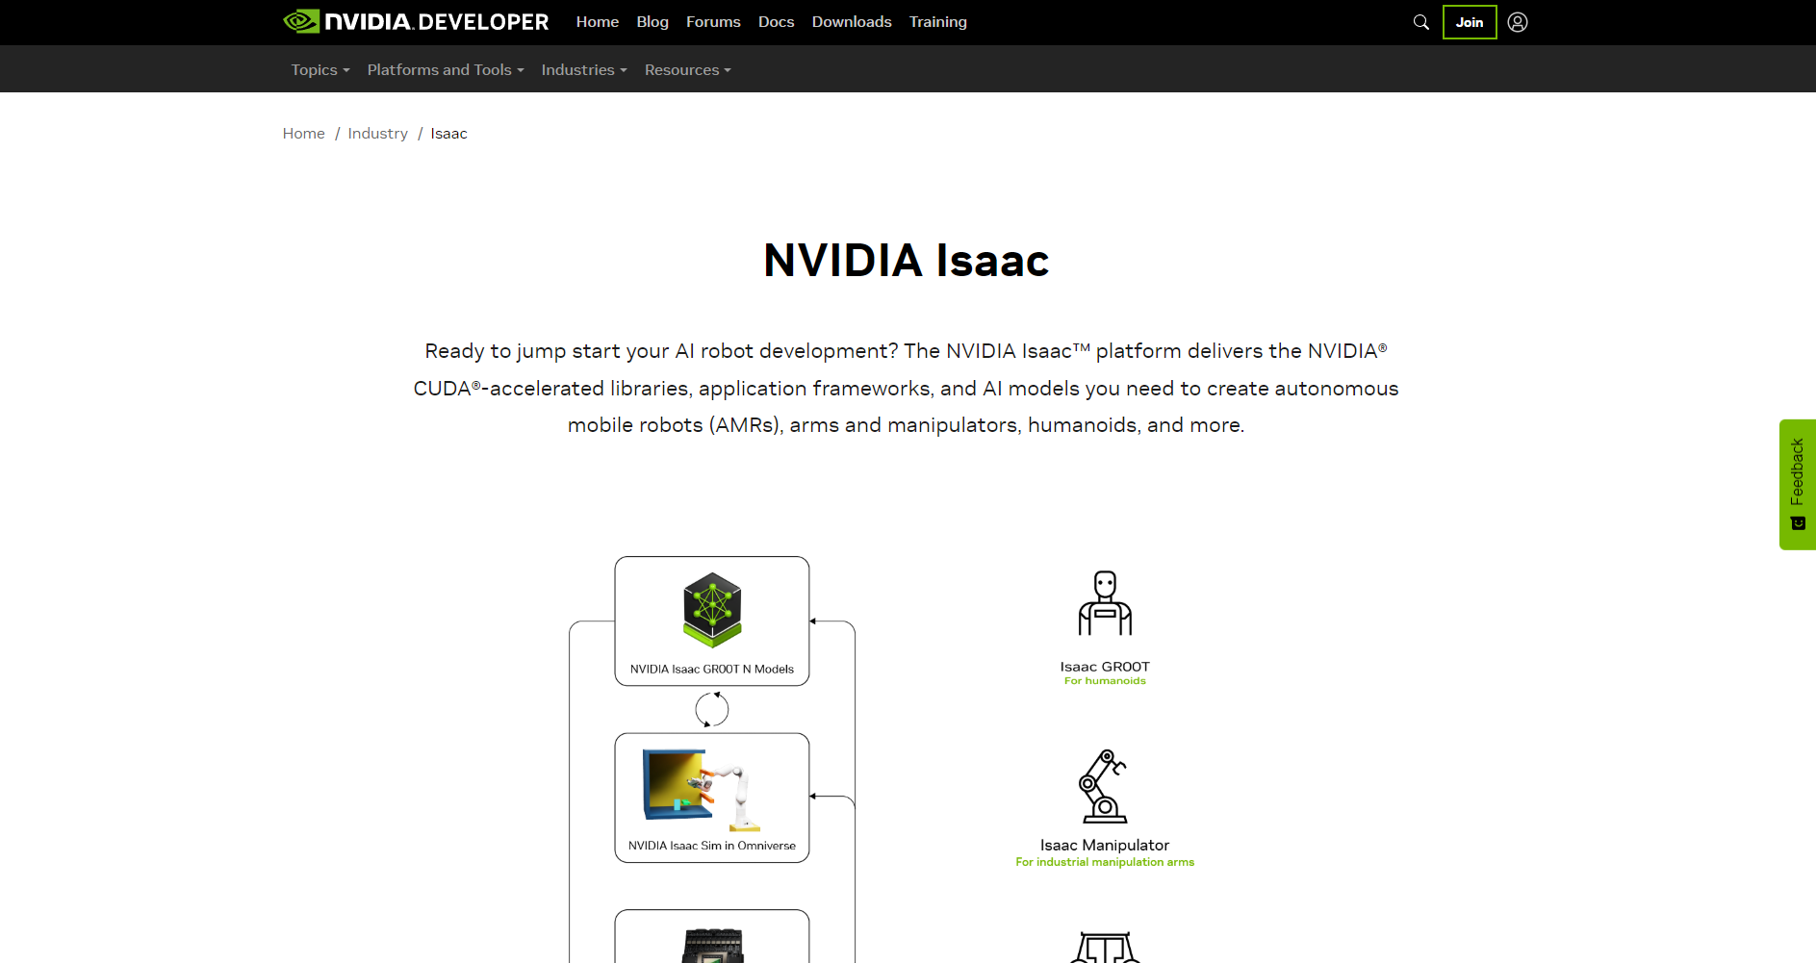Expand the Topics dropdown menu
Screen dimensions: 1816x963
pyautogui.click(x=320, y=70)
